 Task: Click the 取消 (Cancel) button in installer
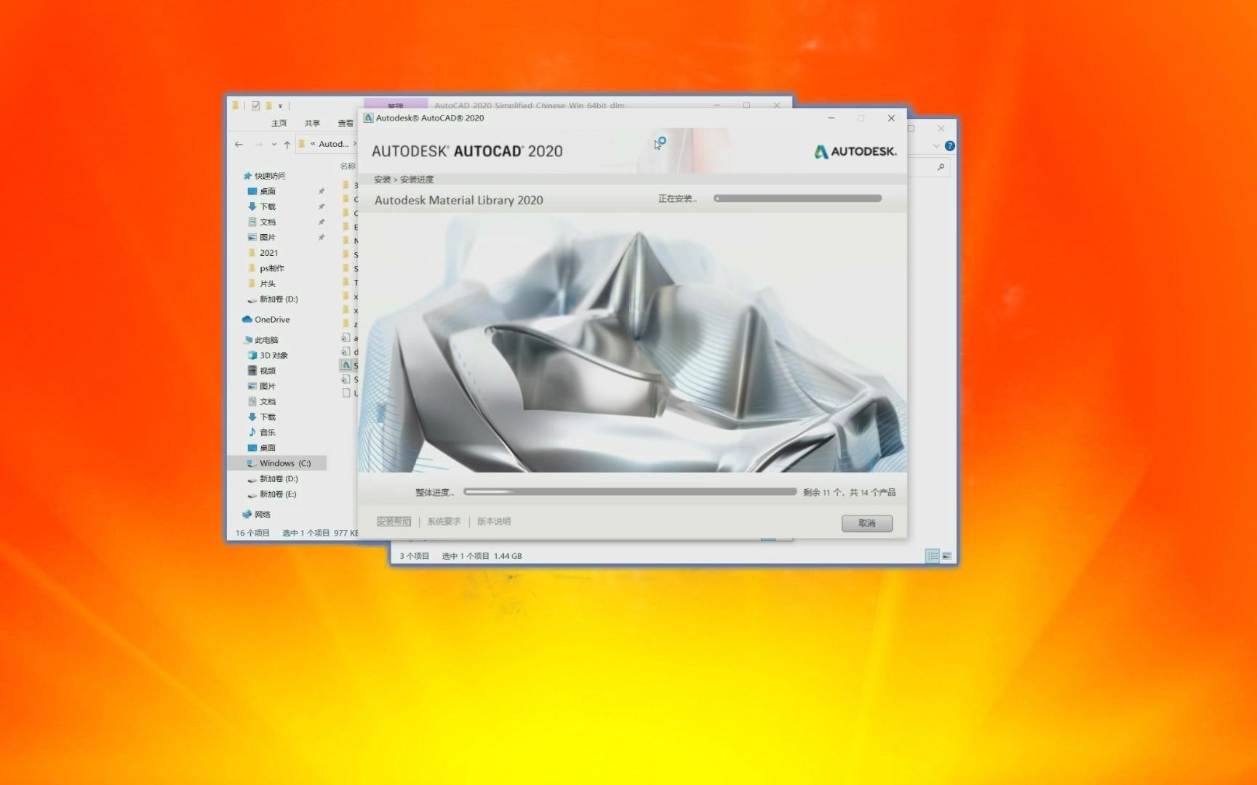click(x=866, y=523)
